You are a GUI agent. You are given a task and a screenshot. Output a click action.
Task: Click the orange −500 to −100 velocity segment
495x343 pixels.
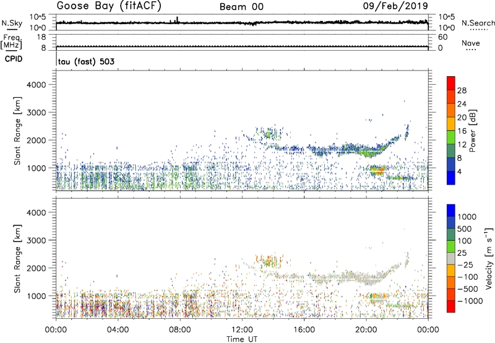(451, 282)
